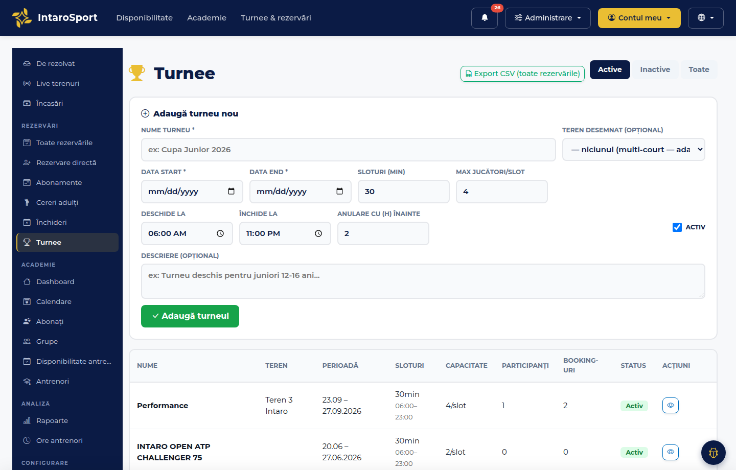Open Cereri adulți in sidebar
The width and height of the screenshot is (736, 470).
67,202
